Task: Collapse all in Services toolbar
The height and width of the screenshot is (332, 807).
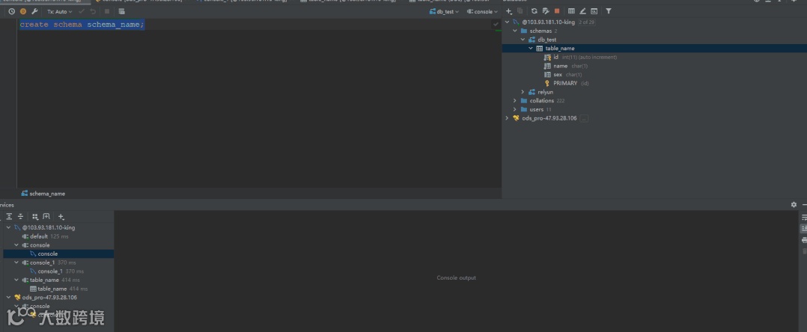Action: (21, 216)
